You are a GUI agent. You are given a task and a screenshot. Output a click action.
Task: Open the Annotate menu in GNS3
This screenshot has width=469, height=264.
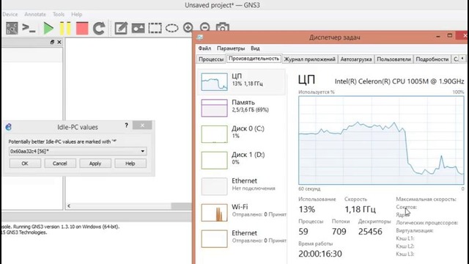[x=35, y=15]
